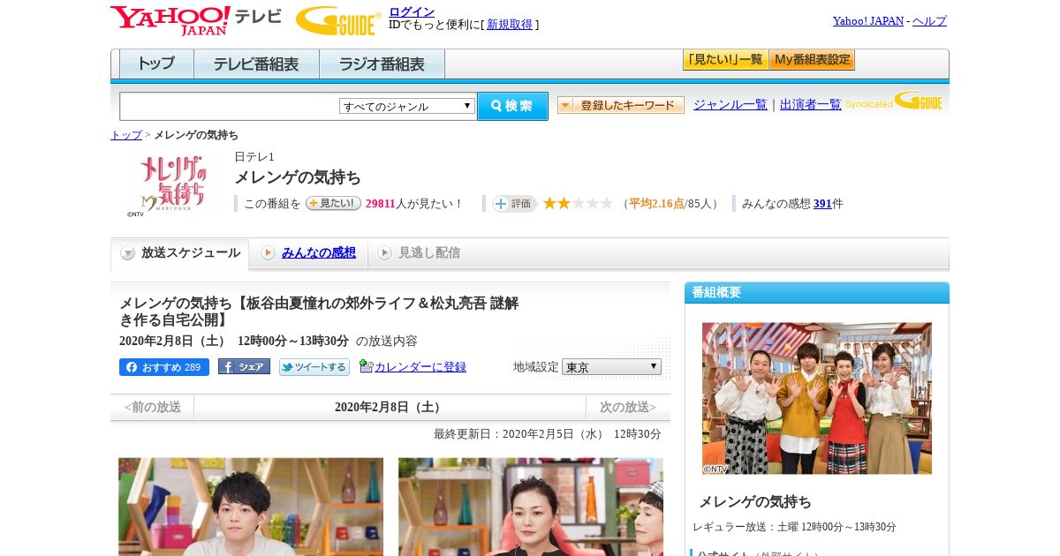Viewport: 1060px width, 556px height.
Task: Click the 番組概要 panel header
Action: tap(817, 292)
